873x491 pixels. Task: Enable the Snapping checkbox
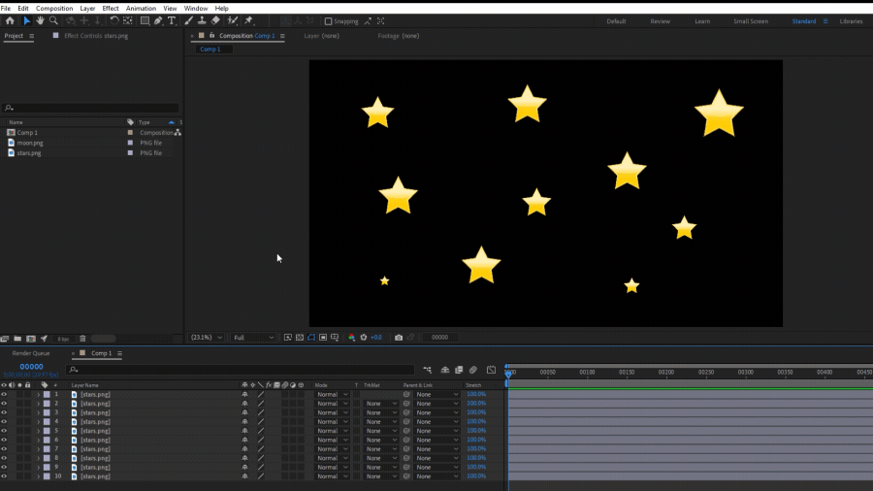point(329,21)
